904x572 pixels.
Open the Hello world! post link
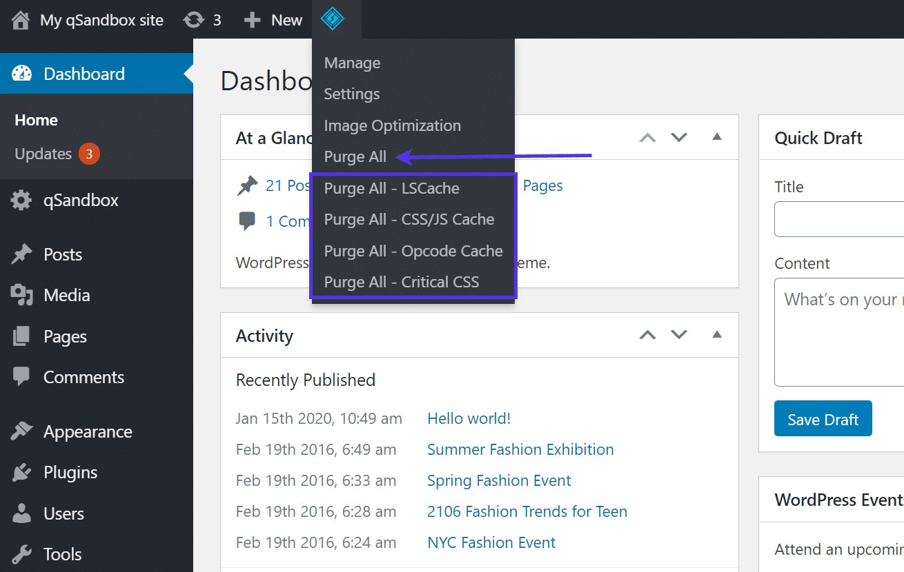pyautogui.click(x=469, y=418)
